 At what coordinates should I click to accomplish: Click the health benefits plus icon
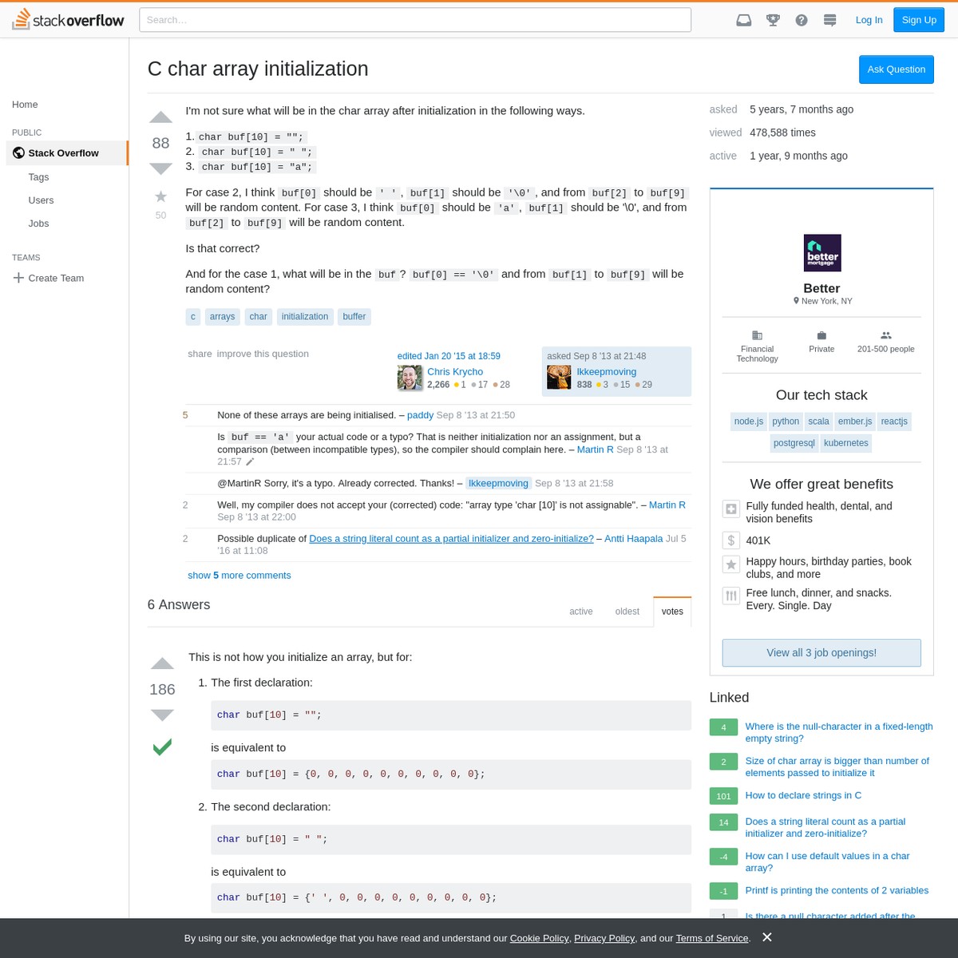(730, 509)
